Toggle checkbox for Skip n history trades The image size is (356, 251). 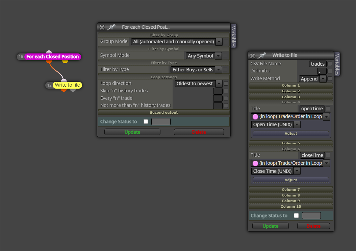(x=226, y=91)
